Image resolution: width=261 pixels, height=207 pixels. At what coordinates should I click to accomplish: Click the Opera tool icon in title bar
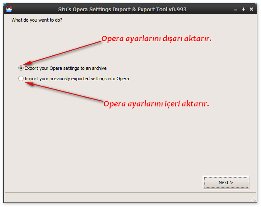pos(9,9)
